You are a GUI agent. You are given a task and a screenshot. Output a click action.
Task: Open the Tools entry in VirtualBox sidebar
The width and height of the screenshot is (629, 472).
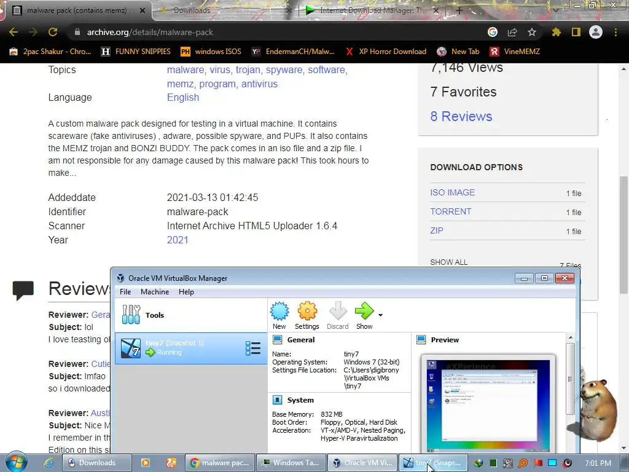pyautogui.click(x=191, y=315)
